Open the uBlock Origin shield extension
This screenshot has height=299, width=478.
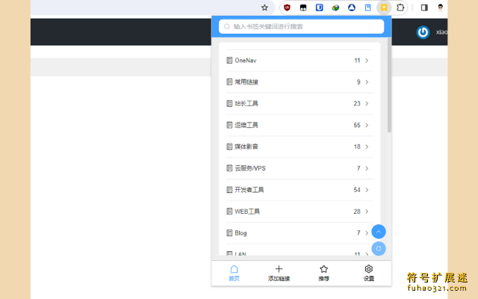tap(287, 7)
